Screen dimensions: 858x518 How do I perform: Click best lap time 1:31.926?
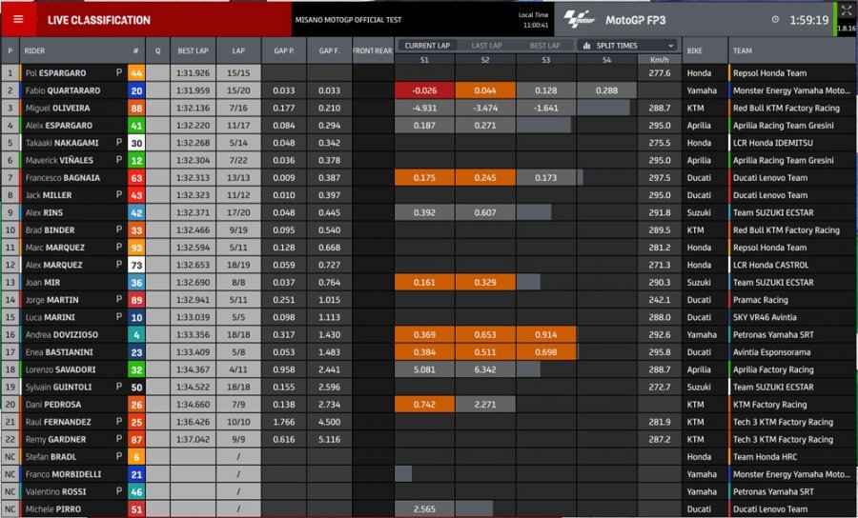pyautogui.click(x=194, y=73)
